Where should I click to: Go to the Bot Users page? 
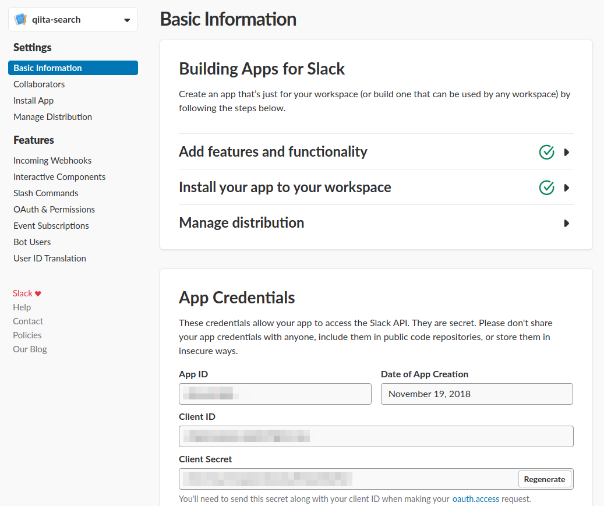coord(32,242)
